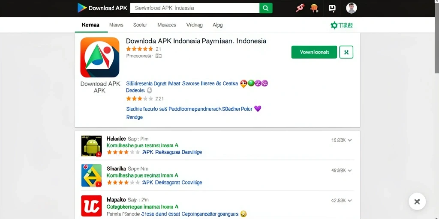Expand the 16.03K dropdown arrow
The height and width of the screenshot is (219, 439).
tap(350, 140)
